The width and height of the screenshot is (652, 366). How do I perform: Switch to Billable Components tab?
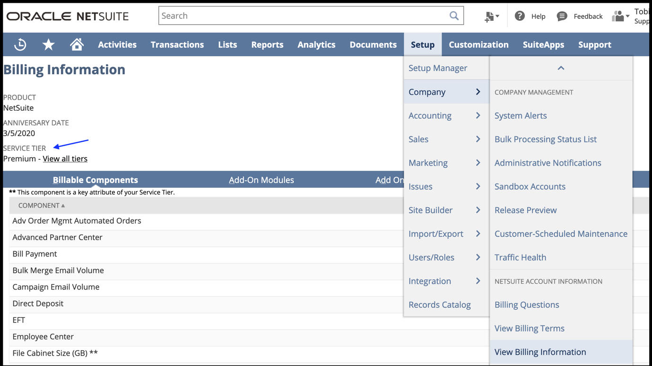pyautogui.click(x=96, y=180)
